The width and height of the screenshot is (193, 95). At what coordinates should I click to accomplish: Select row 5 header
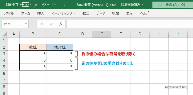pos(4,67)
